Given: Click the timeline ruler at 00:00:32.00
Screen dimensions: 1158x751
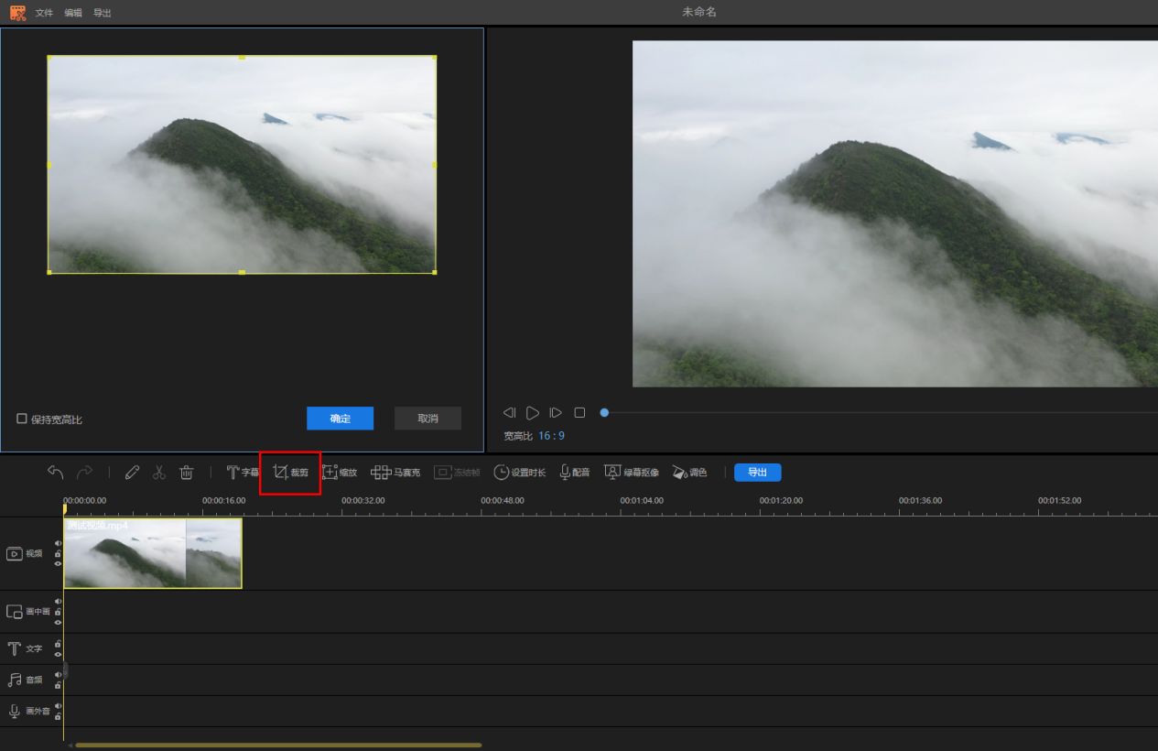Looking at the screenshot, I should (x=363, y=501).
